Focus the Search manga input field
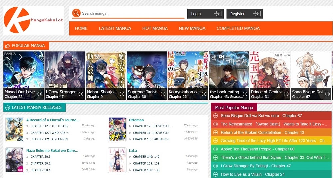 pyautogui.click(x=133, y=13)
